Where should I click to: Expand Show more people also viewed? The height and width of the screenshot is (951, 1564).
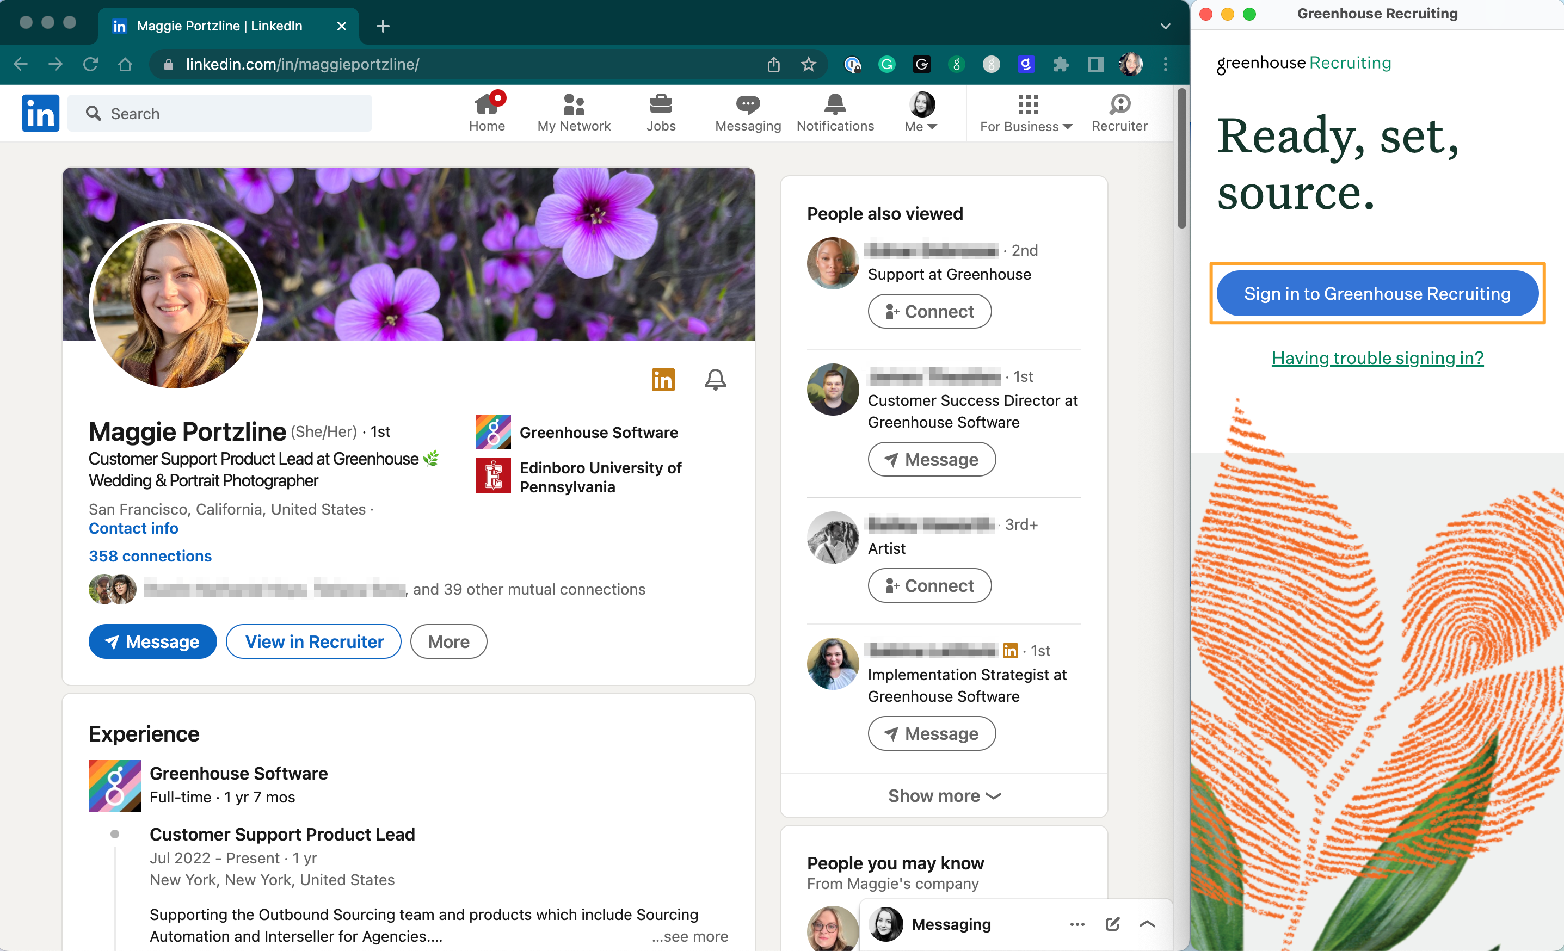[944, 795]
